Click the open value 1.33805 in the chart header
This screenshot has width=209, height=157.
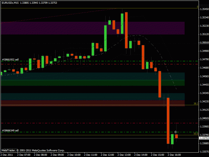[24, 3]
